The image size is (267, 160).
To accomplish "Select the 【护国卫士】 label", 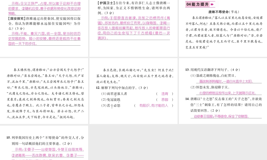I will point(106,3).
